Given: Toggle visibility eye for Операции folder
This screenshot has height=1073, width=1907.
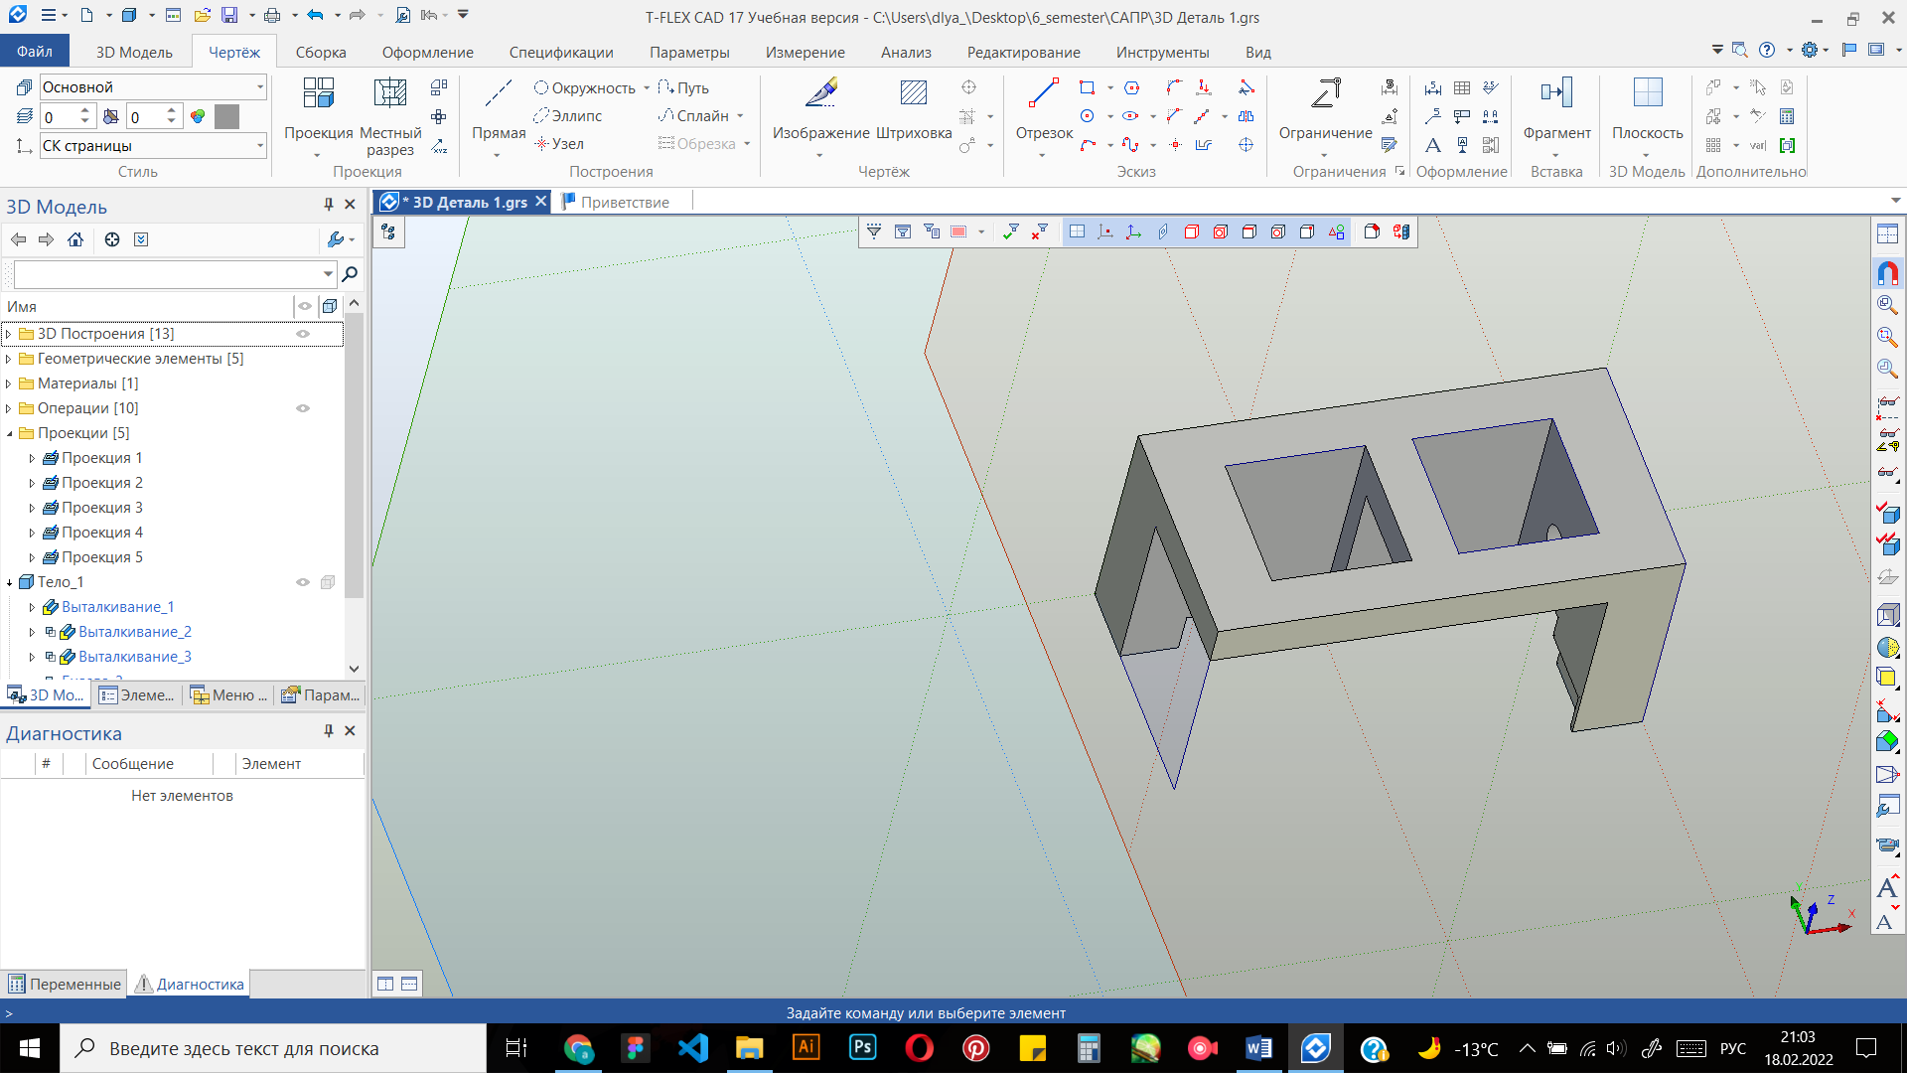Looking at the screenshot, I should [303, 408].
